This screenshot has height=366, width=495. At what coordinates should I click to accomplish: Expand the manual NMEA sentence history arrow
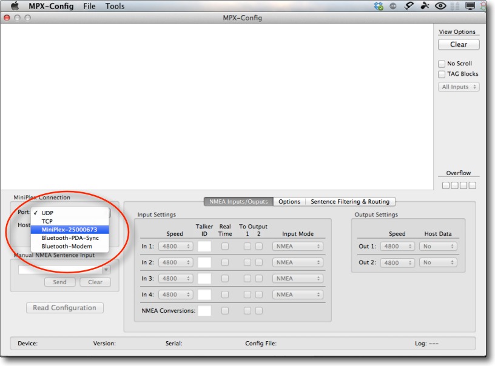pos(106,270)
